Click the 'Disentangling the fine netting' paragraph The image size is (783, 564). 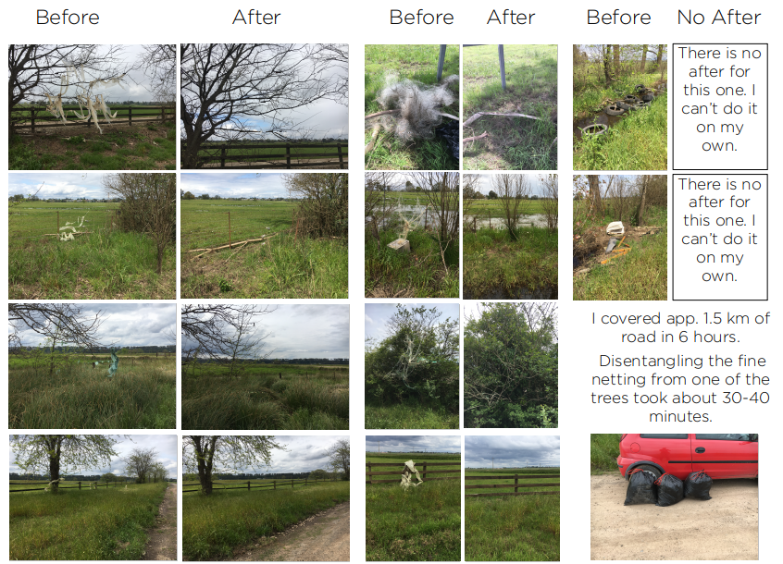680,388
